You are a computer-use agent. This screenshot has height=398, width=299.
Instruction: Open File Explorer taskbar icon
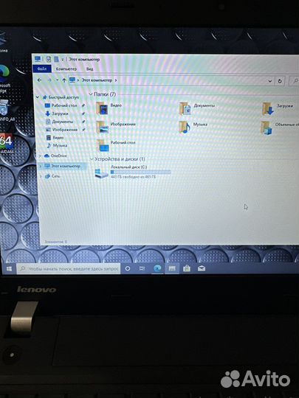point(172,268)
